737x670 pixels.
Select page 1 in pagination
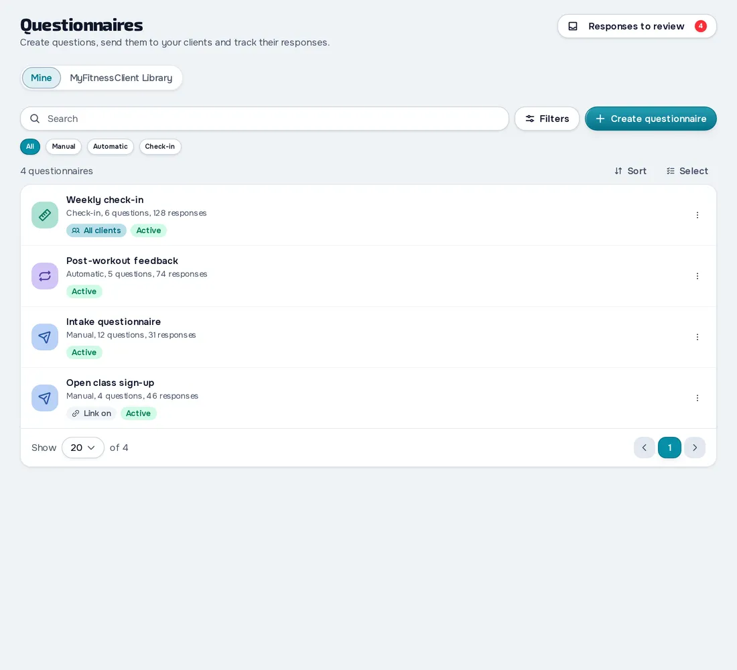pyautogui.click(x=669, y=448)
